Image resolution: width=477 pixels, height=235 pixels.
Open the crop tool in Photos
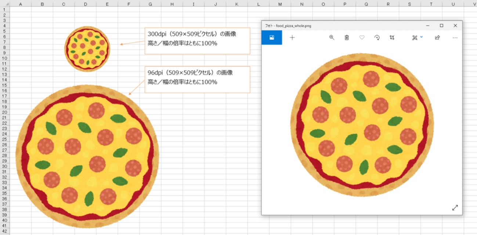392,37
